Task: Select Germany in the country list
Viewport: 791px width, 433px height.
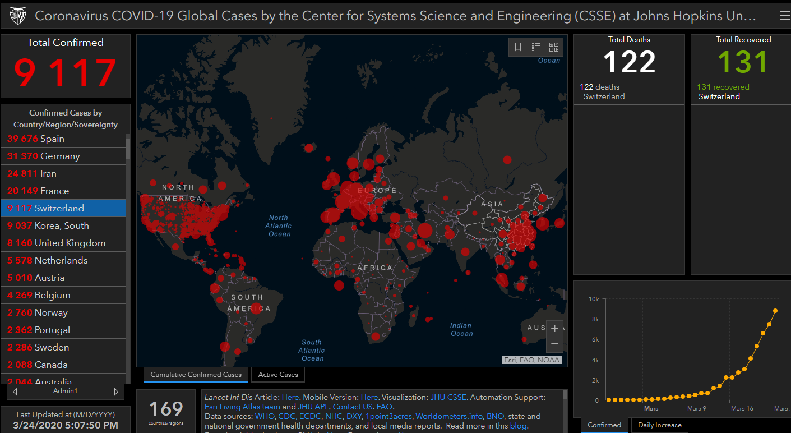Action: 63,156
